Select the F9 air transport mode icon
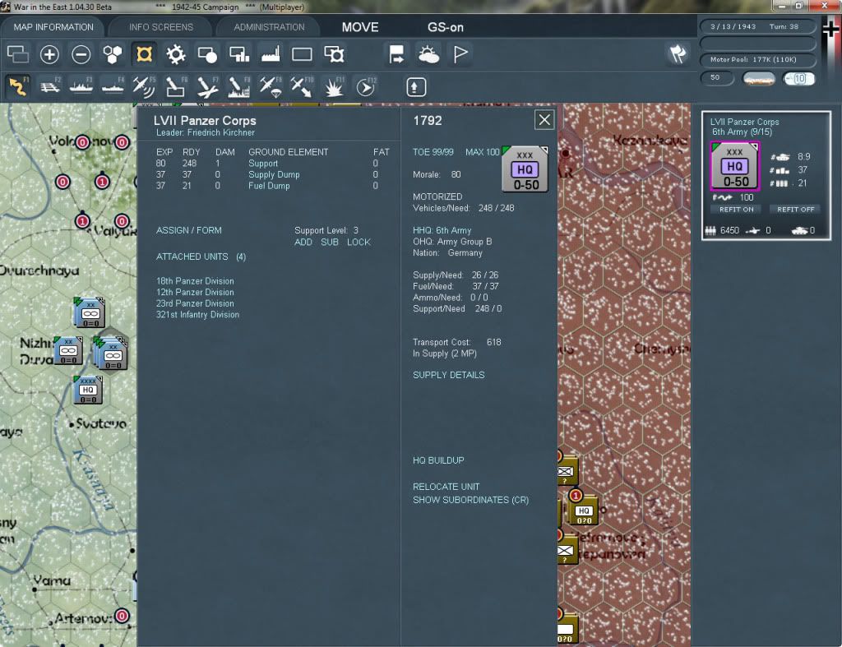Screen dimensions: 842x647 [x=271, y=86]
